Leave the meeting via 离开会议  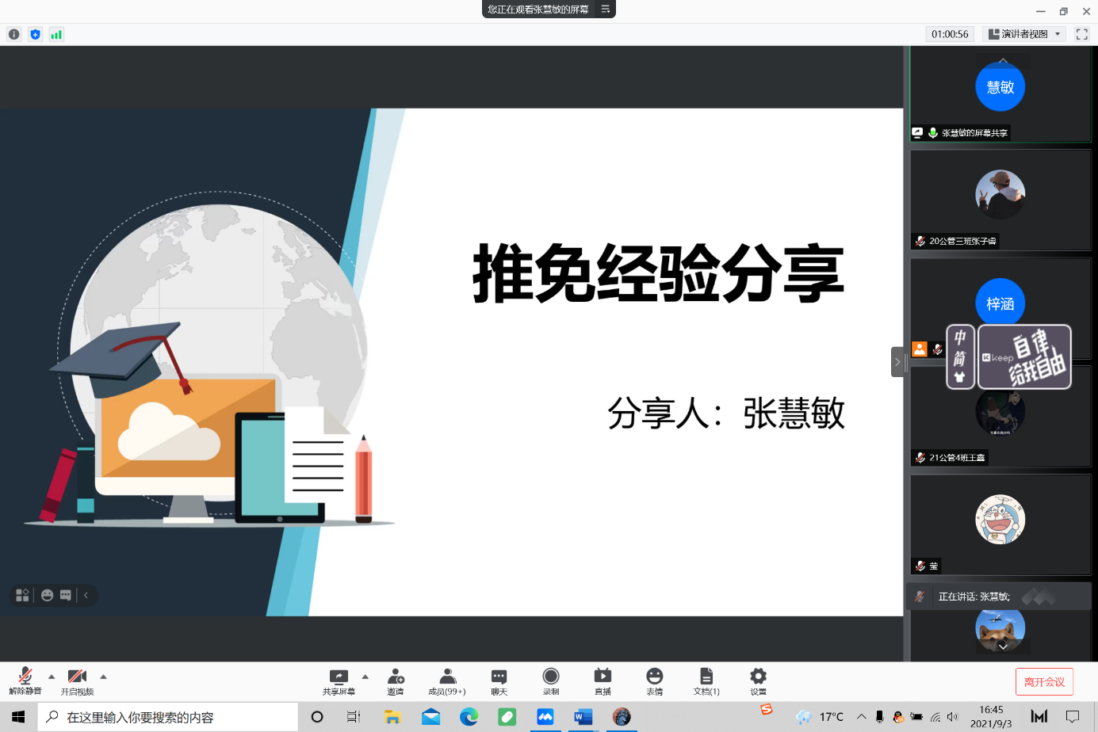[x=1044, y=681]
